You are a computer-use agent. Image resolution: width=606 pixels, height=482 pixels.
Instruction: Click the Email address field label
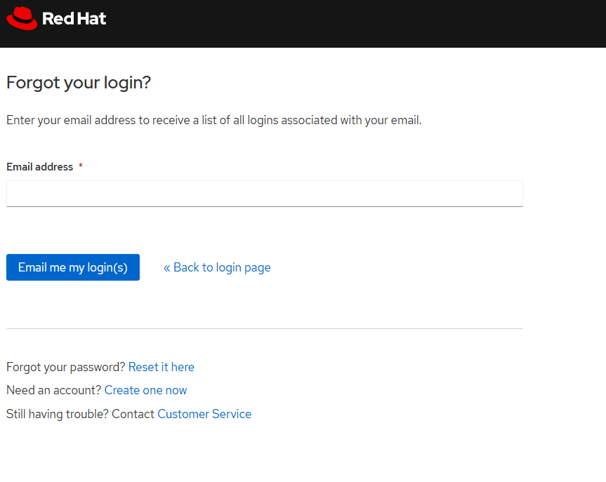39,166
